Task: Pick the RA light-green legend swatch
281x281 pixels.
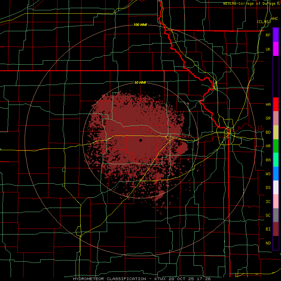Action: coord(276,160)
